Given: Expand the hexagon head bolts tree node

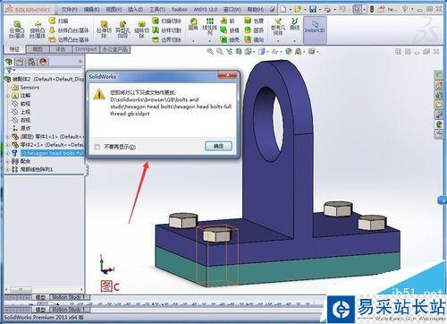Looking at the screenshot, I should (x=8, y=153).
